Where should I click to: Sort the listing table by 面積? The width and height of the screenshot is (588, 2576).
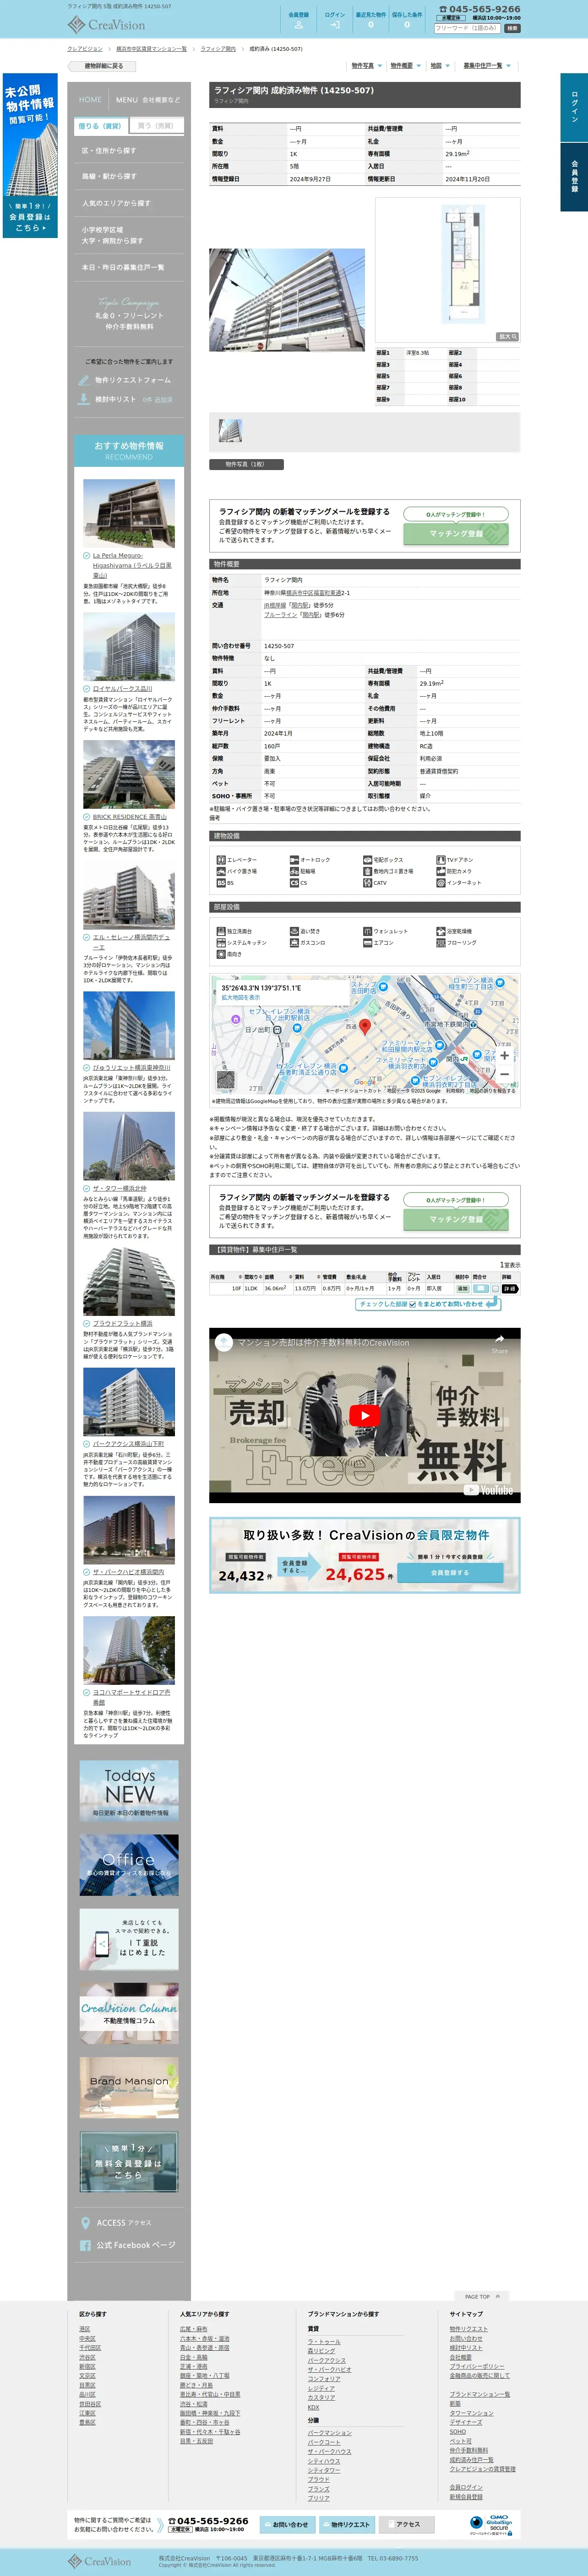[x=277, y=1277]
